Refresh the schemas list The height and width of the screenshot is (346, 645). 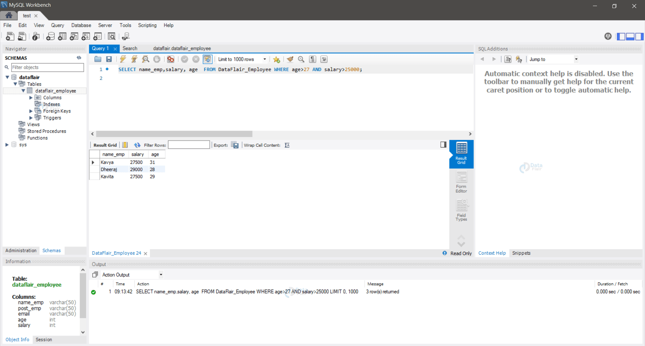[79, 58]
